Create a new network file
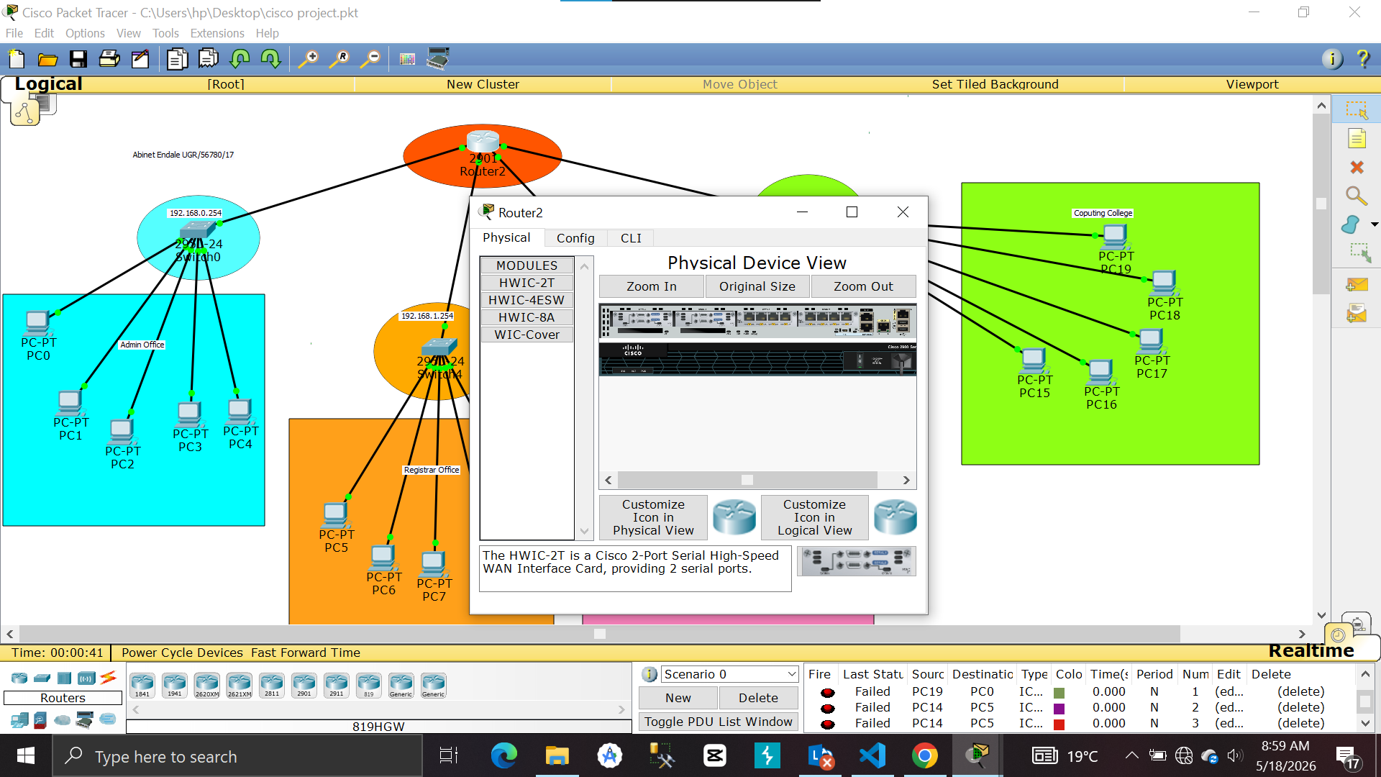Image resolution: width=1381 pixels, height=777 pixels. (x=16, y=59)
